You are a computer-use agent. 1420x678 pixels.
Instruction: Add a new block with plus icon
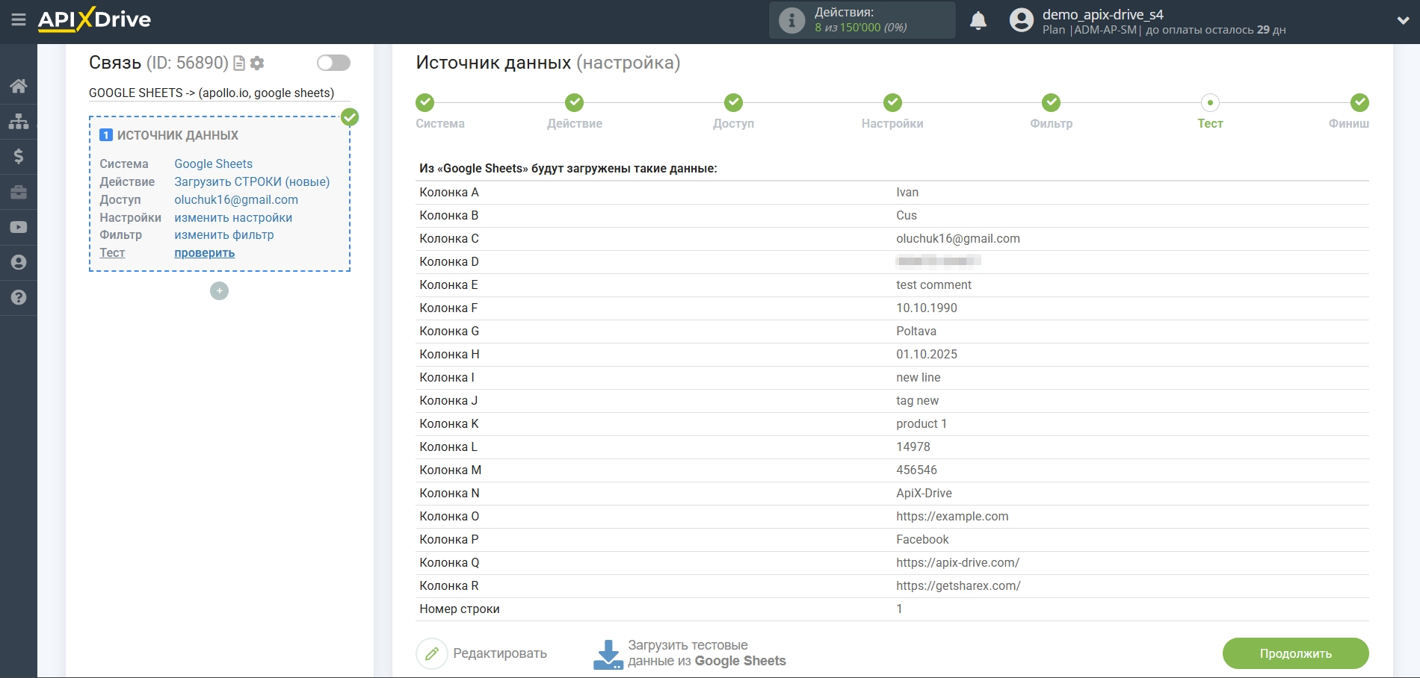219,290
